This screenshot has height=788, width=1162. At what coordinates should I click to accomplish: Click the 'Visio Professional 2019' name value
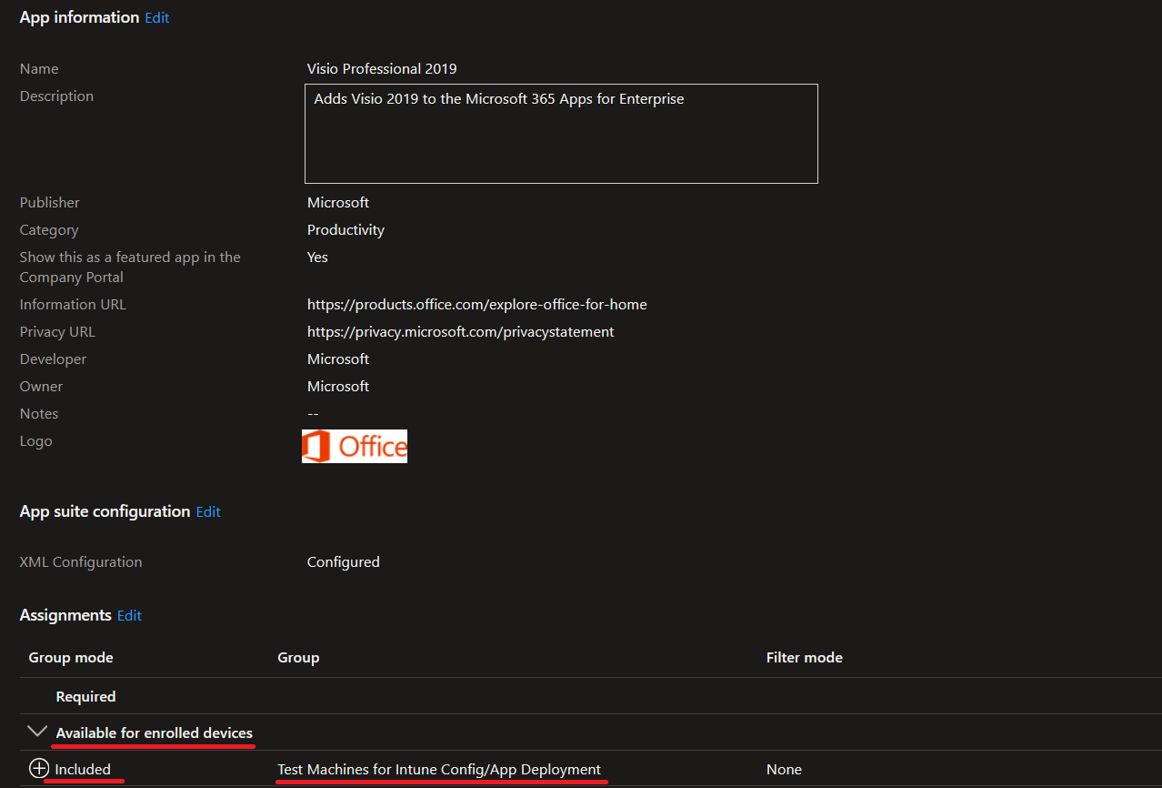(382, 69)
